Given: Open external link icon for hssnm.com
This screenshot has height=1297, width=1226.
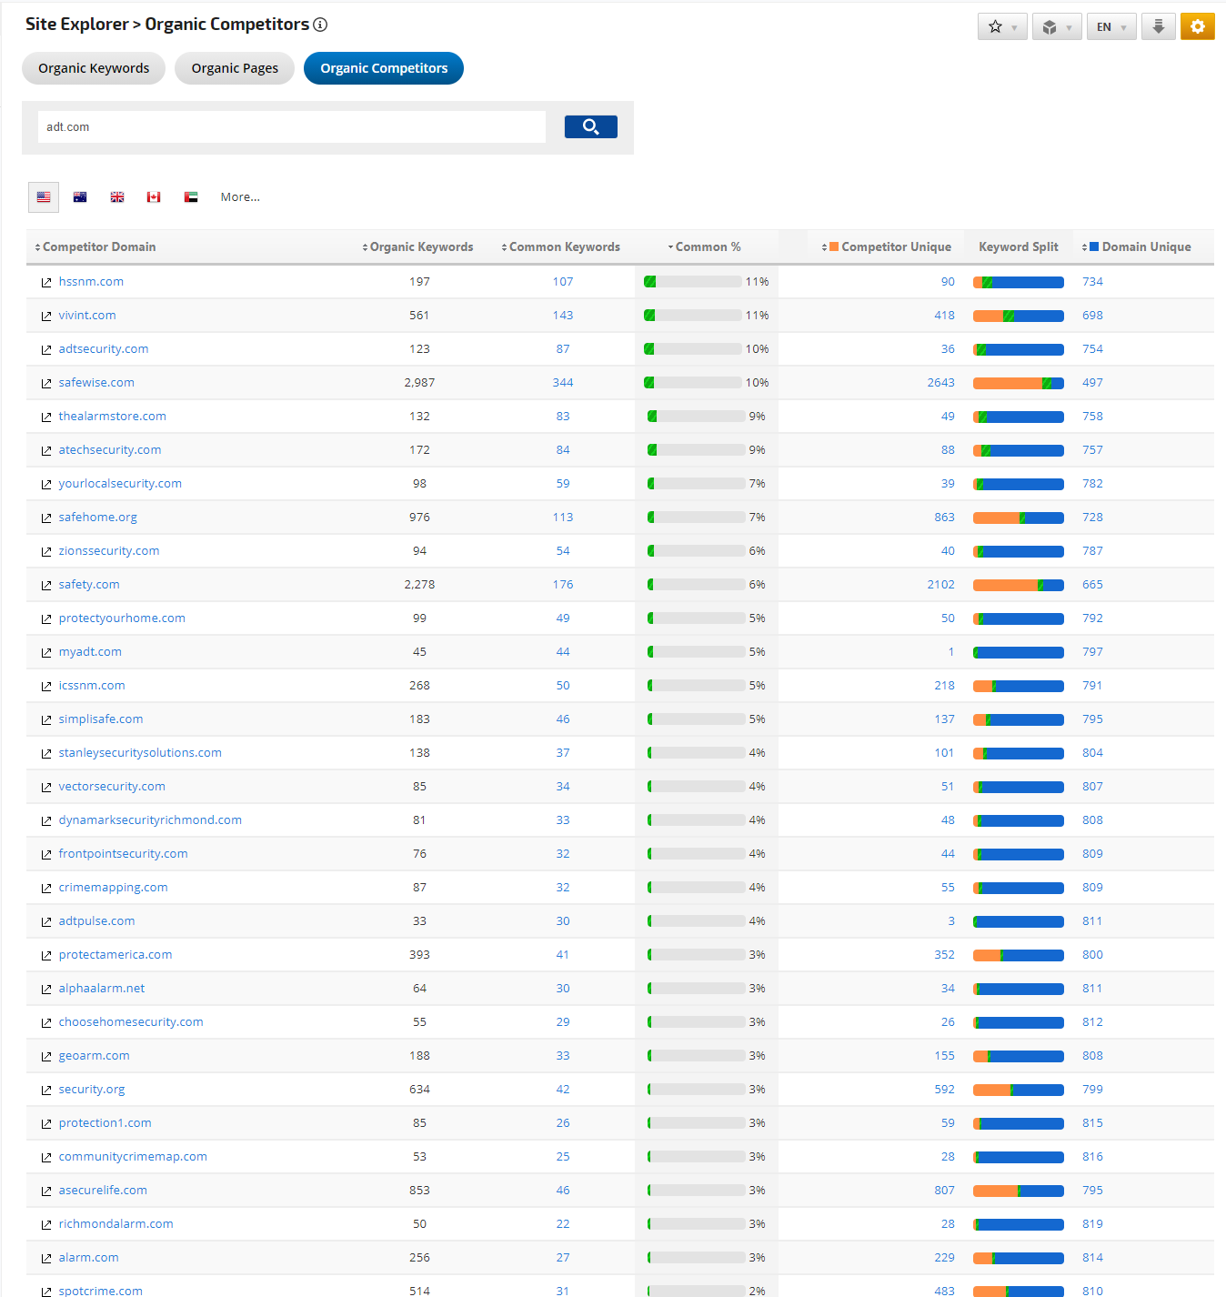Looking at the screenshot, I should (46, 283).
